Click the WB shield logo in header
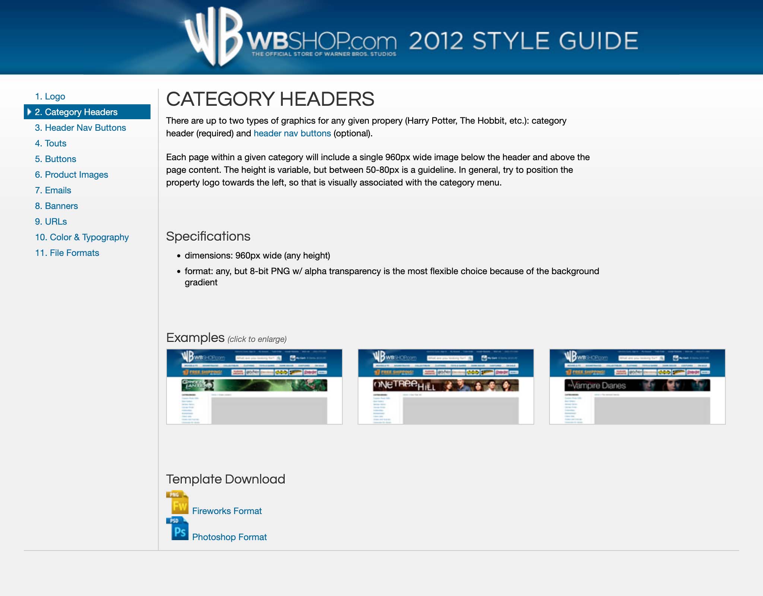Screen dimensions: 763x596 [x=213, y=37]
